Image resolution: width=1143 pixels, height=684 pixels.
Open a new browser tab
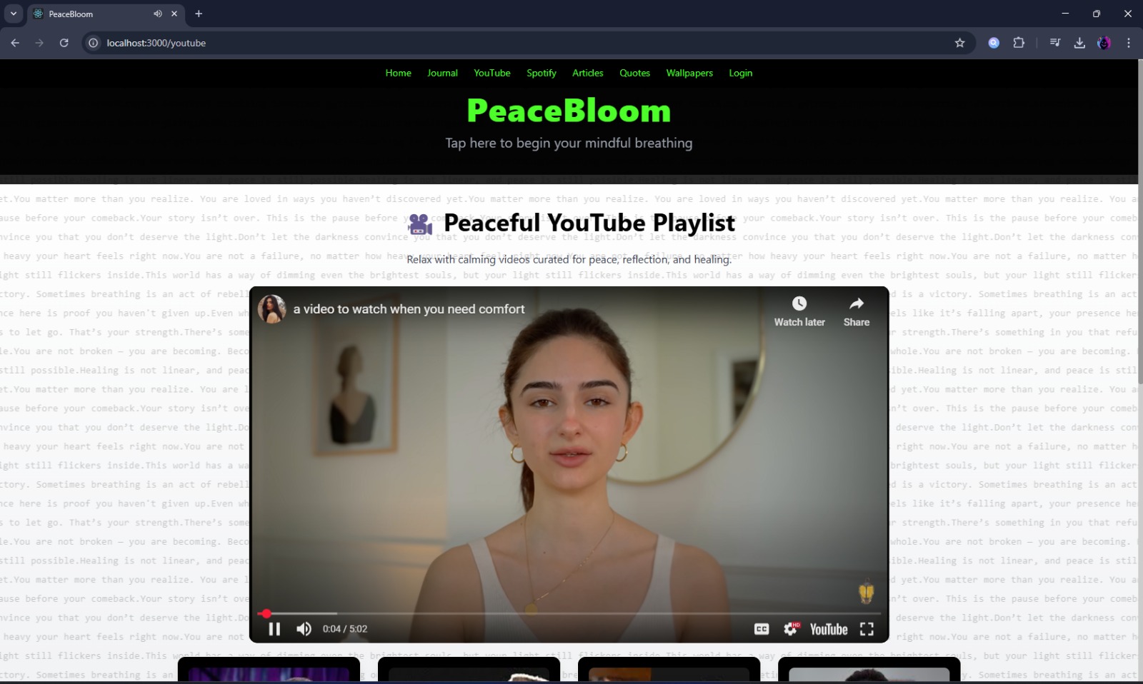click(199, 14)
